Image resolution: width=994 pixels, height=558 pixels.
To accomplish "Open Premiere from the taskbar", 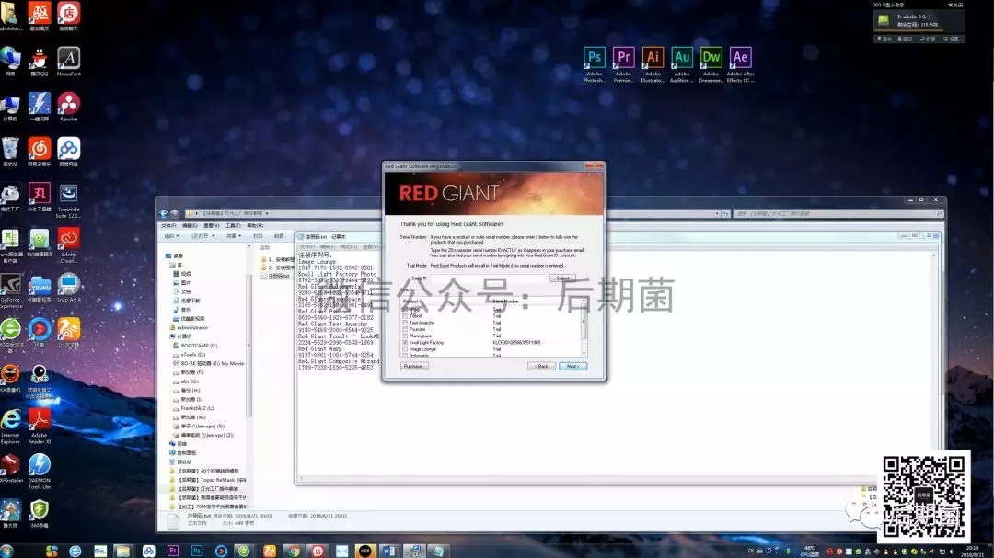I will [173, 551].
